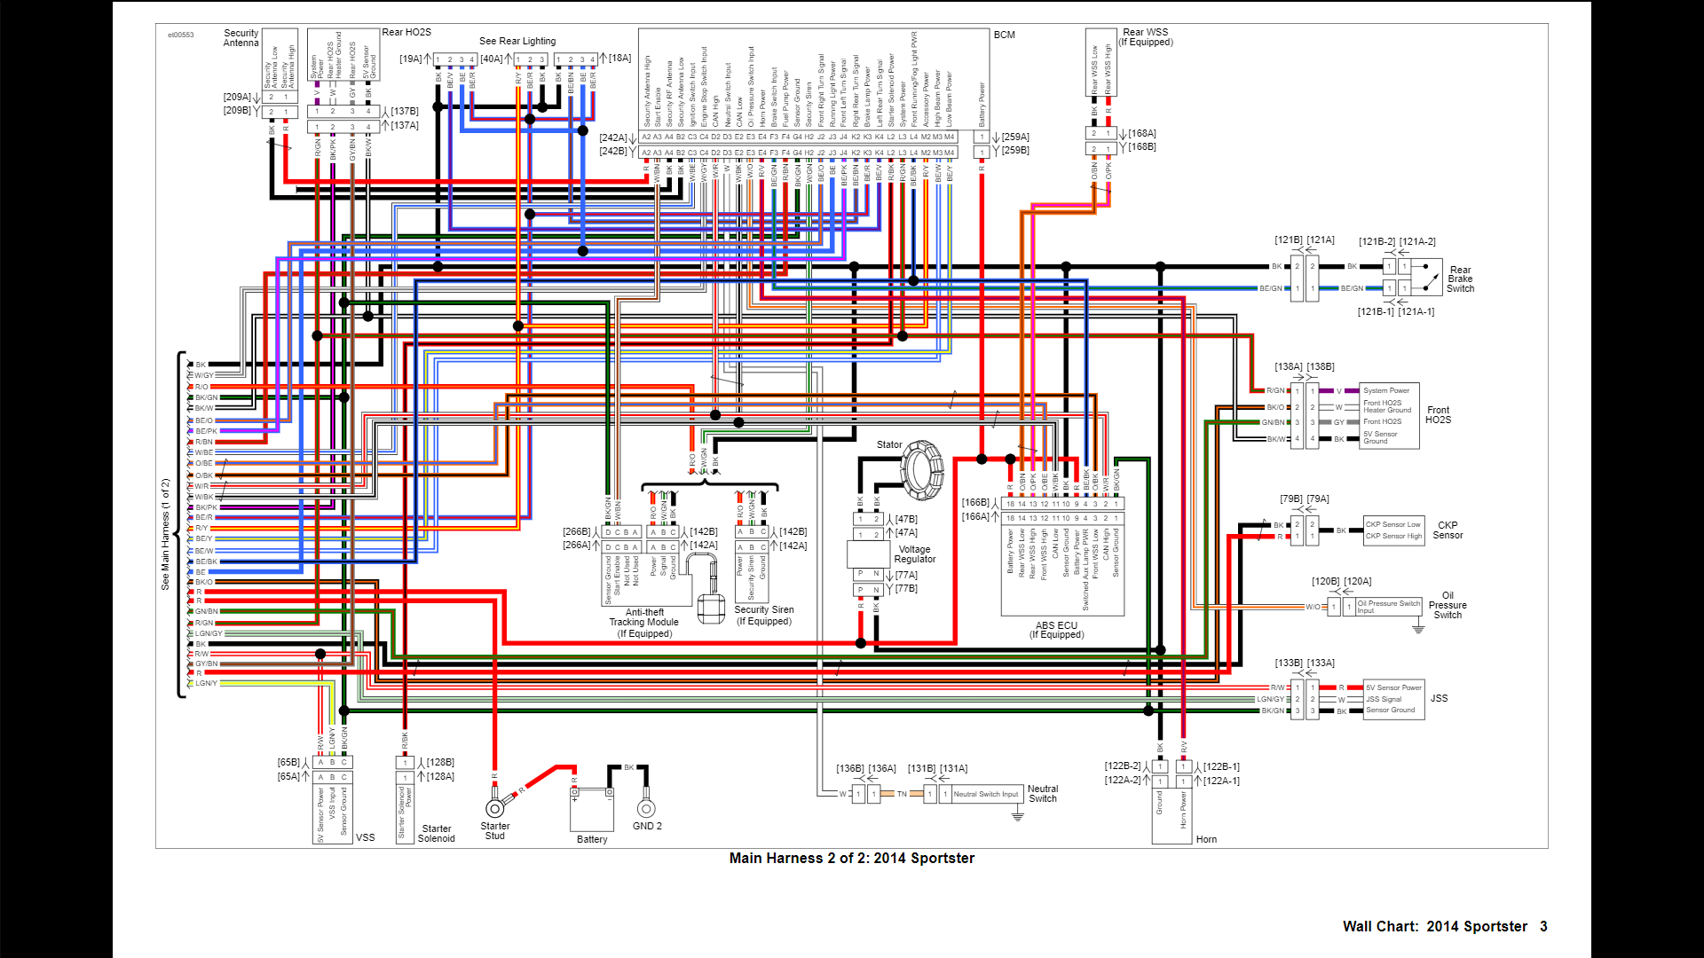This screenshot has width=1704, height=958.
Task: Click connector label [266B]
Action: [x=577, y=531]
